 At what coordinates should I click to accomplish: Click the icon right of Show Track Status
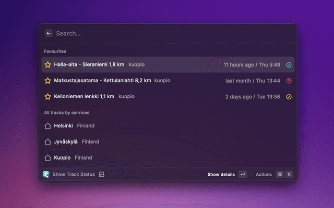pyautogui.click(x=102, y=174)
